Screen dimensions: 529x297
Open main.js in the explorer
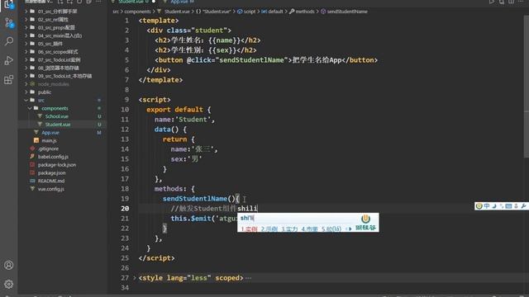point(50,140)
